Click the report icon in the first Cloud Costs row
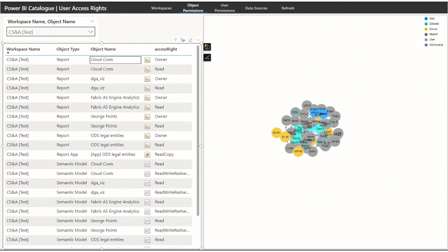 148,60
